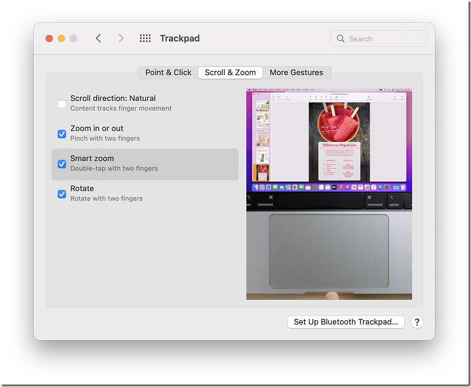Image resolution: width=471 pixels, height=387 pixels.
Task: Click the trackpad gesture preview video
Action: click(x=329, y=194)
